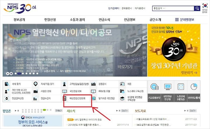Image resolution: width=210 pixels, height=129 pixels.
Task: Open the 공단소개 menu
Action: point(155,20)
